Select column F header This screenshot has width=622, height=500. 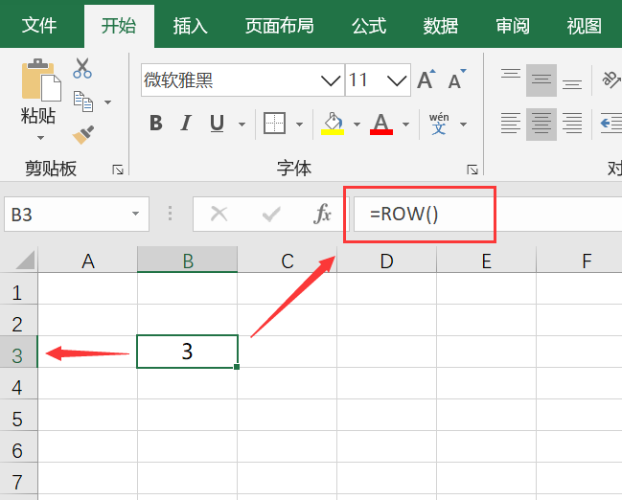(579, 261)
